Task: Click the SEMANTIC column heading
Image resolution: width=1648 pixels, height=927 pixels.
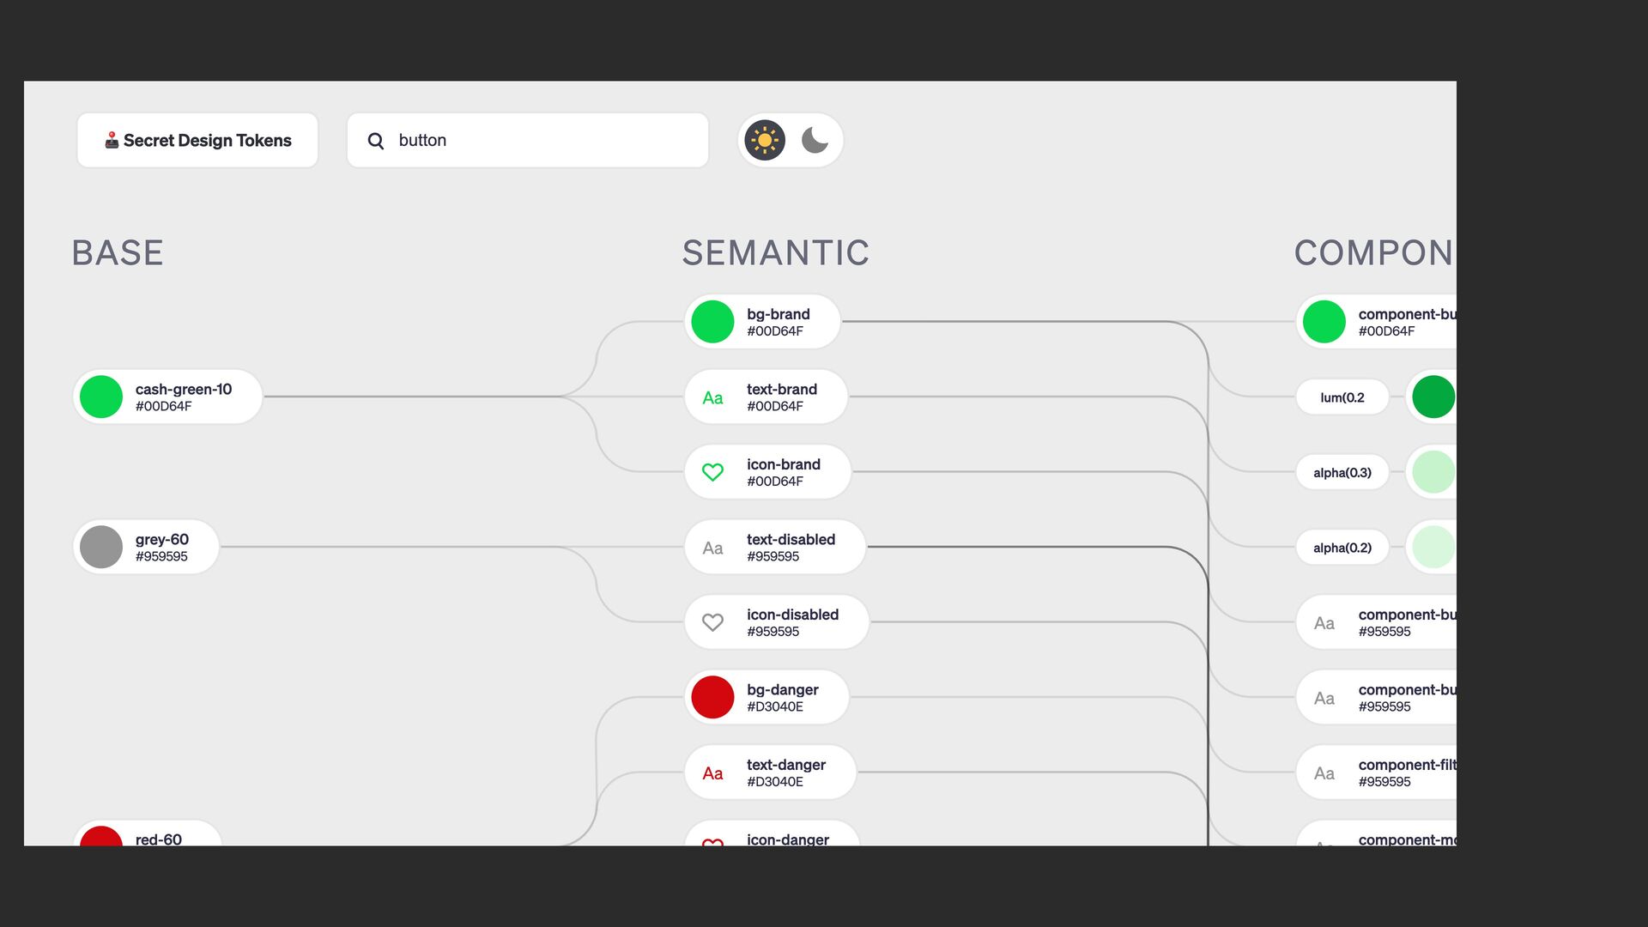Action: [x=775, y=253]
